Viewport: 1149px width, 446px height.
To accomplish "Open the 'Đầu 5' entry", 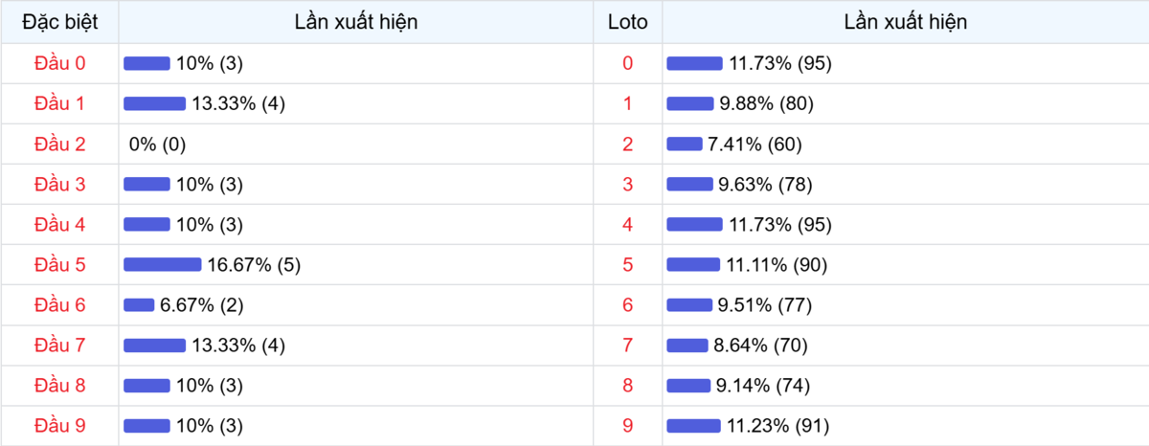I will click(x=59, y=264).
